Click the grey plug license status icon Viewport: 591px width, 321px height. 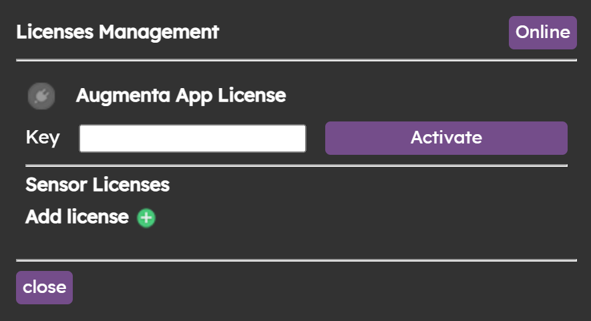pos(41,96)
